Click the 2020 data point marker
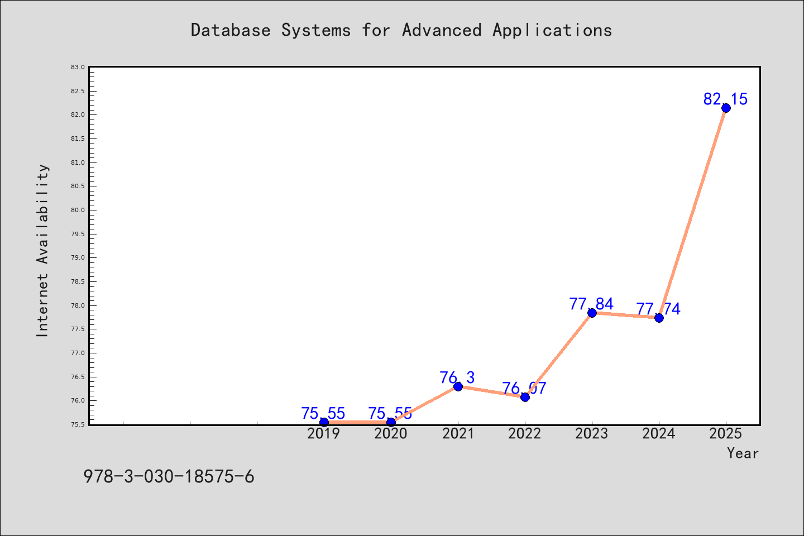The height and width of the screenshot is (536, 804). click(391, 422)
